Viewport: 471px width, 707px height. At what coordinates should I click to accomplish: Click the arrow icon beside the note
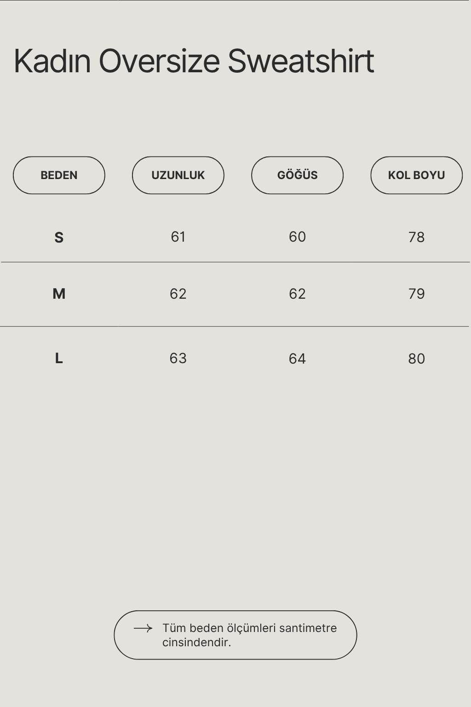tap(143, 628)
